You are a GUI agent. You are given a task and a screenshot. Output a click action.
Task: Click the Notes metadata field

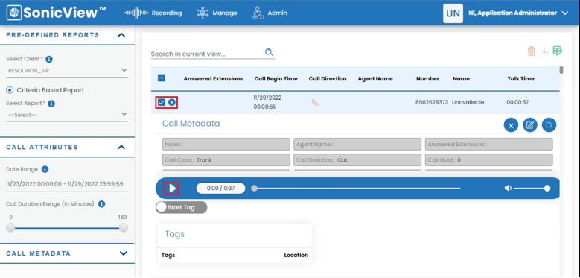(226, 144)
